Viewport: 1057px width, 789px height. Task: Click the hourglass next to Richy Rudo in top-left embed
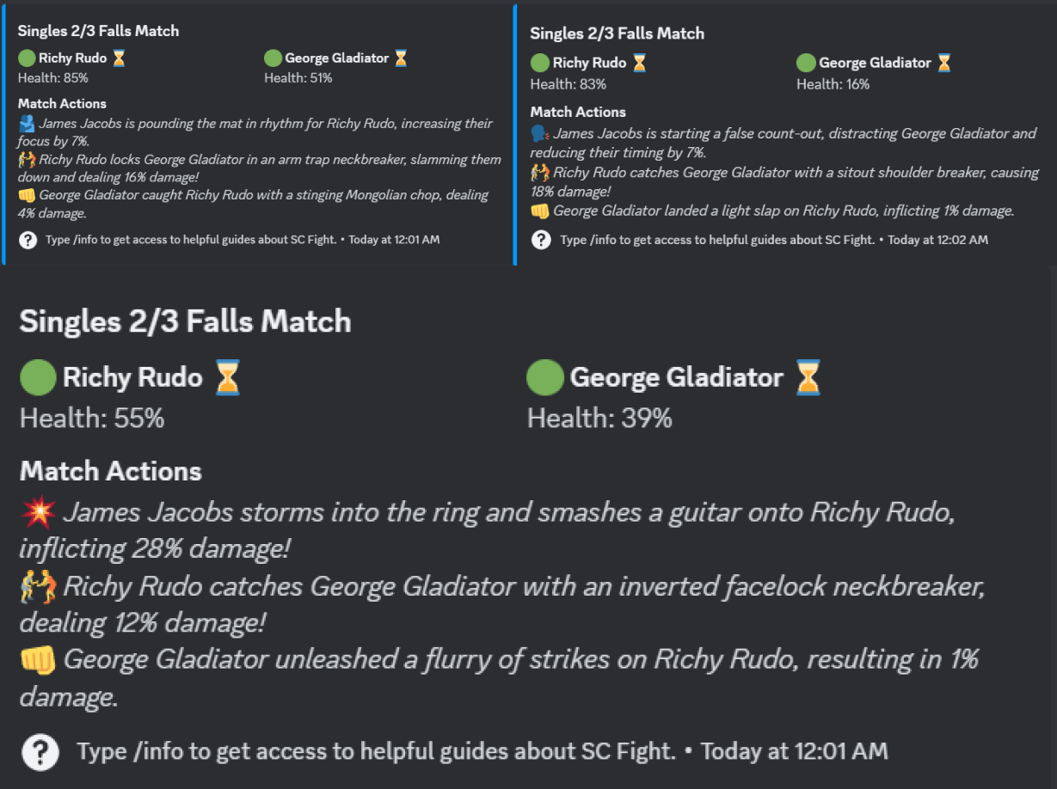click(x=119, y=58)
